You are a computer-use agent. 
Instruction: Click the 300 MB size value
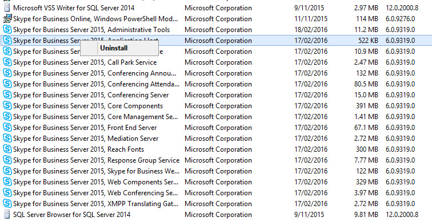pos(367,149)
